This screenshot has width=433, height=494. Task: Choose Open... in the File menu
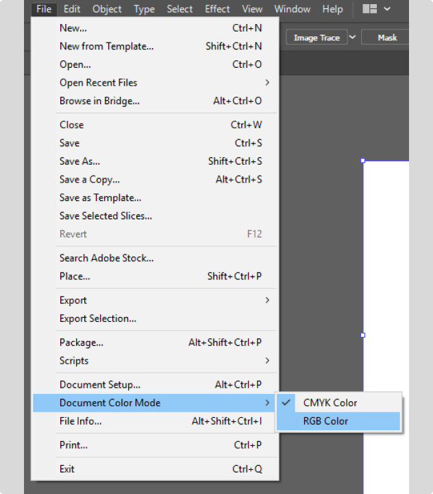(156, 64)
